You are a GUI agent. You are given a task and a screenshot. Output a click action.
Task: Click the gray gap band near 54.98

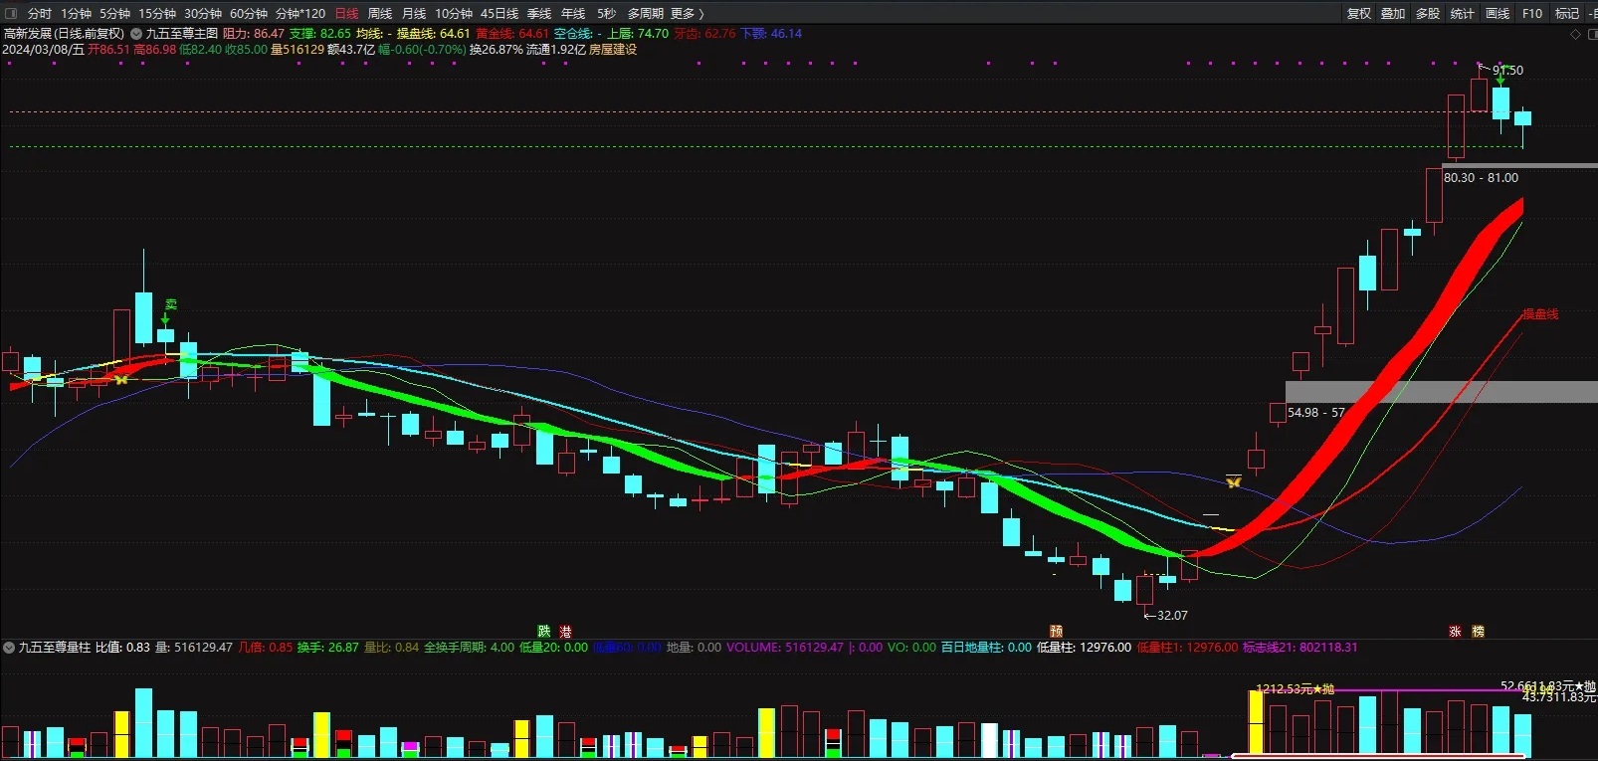1442,392
